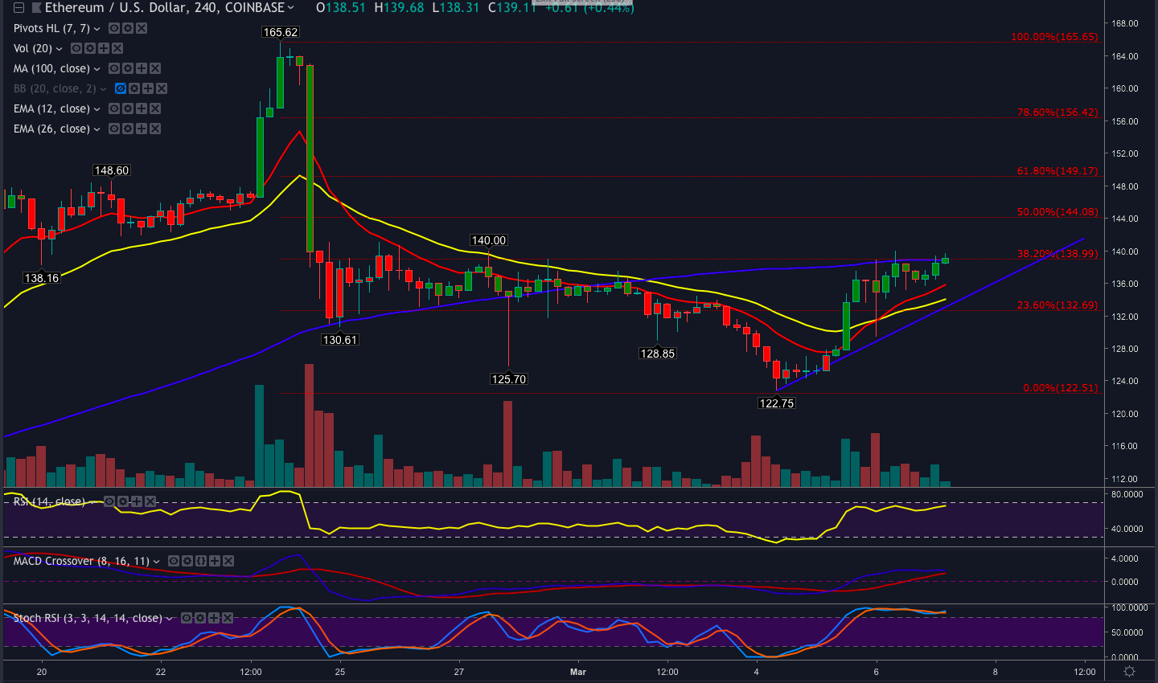
Task: Show the hidden BB (20, close, 2) indicator
Action: [x=121, y=88]
